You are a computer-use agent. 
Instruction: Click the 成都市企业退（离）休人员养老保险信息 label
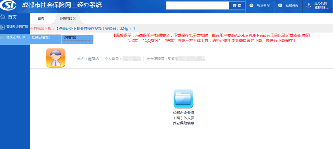(x=183, y=118)
